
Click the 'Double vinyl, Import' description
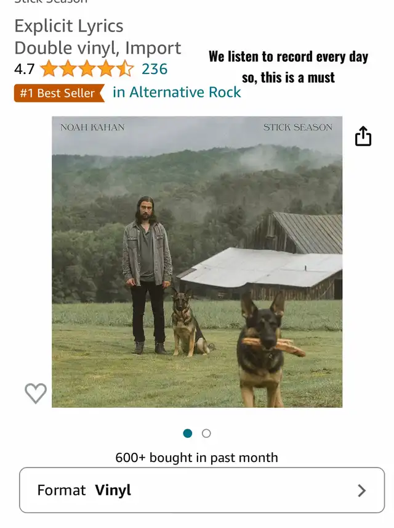click(98, 48)
